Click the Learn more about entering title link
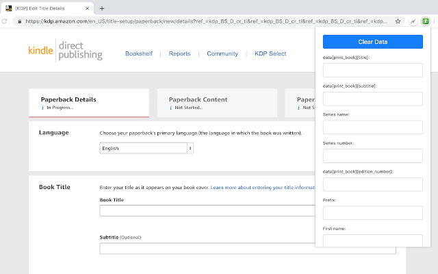The width and height of the screenshot is (438, 274). (x=262, y=187)
